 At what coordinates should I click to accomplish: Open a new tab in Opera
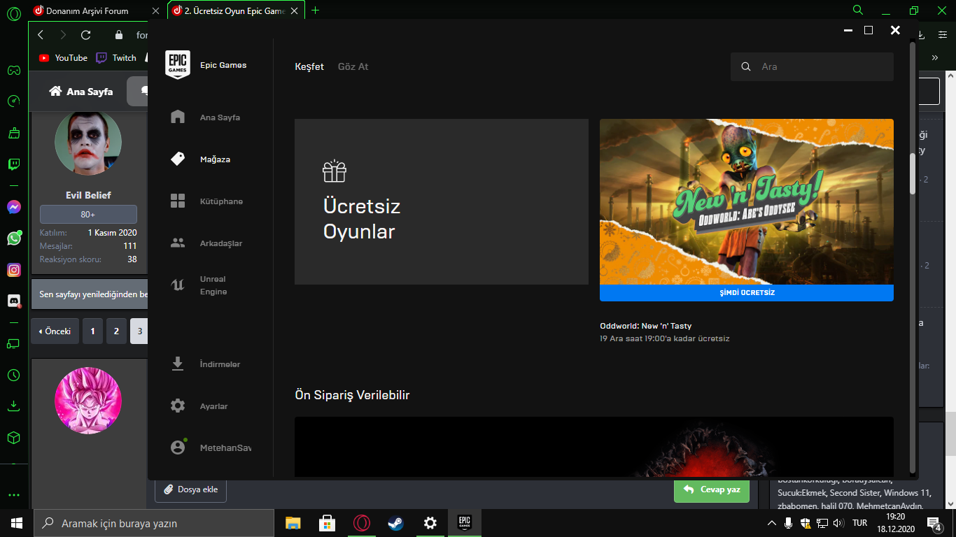tap(315, 10)
